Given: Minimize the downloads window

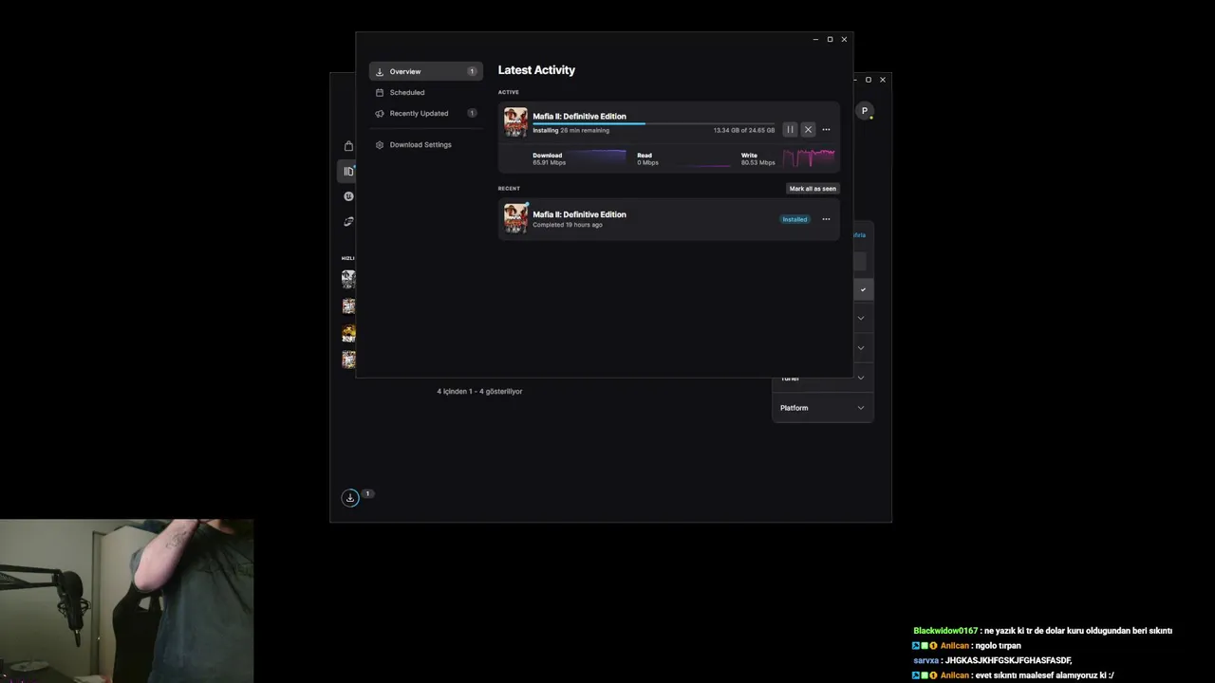Looking at the screenshot, I should pos(815,39).
